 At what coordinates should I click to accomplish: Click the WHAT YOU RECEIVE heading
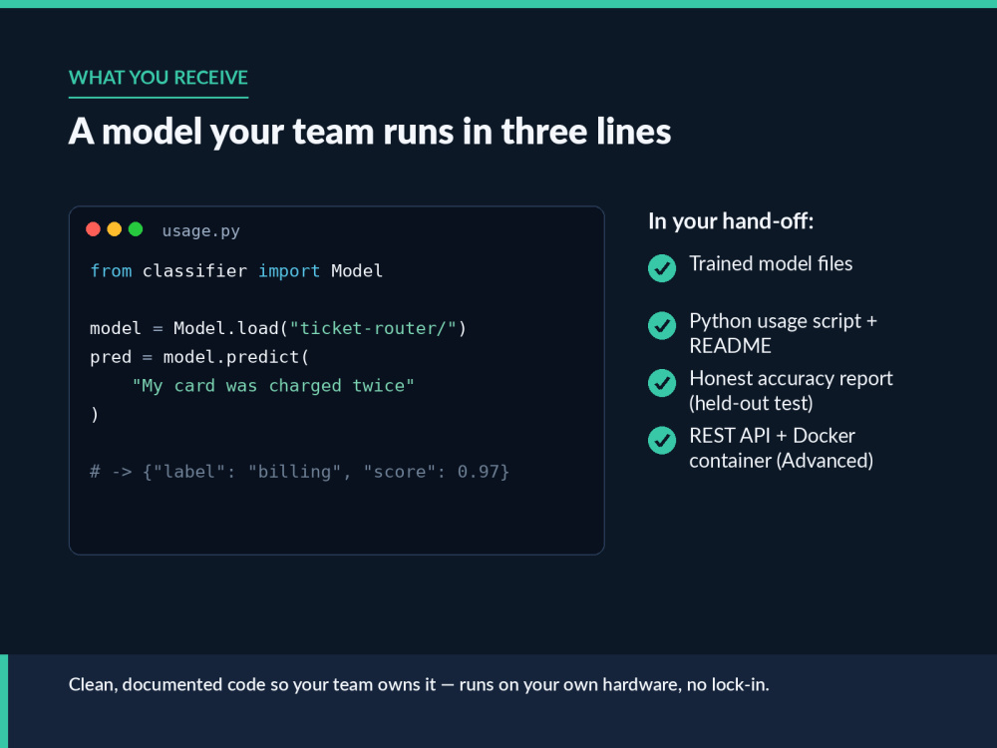click(x=159, y=78)
